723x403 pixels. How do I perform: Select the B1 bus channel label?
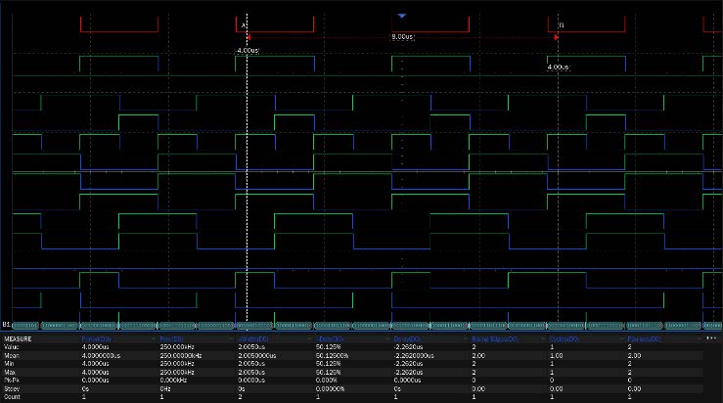point(6,323)
